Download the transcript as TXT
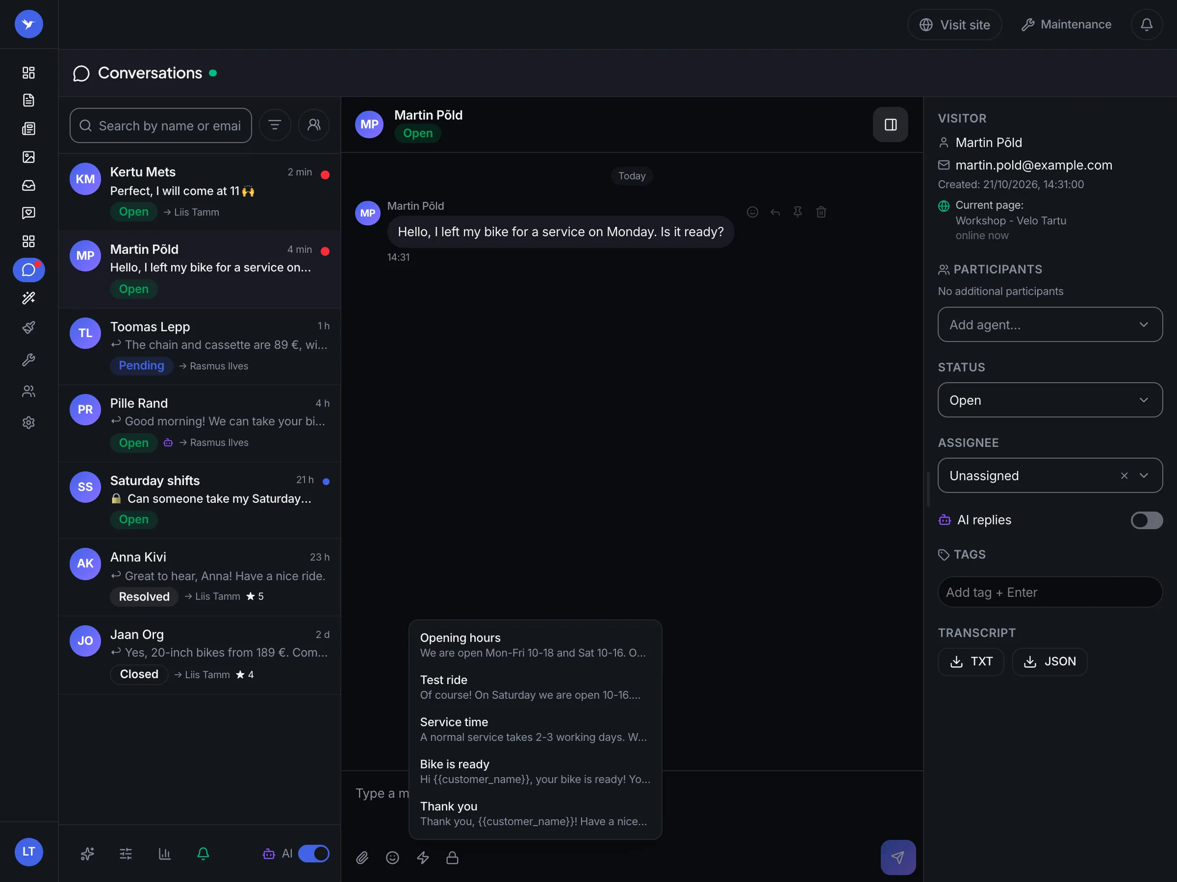The width and height of the screenshot is (1177, 882). 971,661
